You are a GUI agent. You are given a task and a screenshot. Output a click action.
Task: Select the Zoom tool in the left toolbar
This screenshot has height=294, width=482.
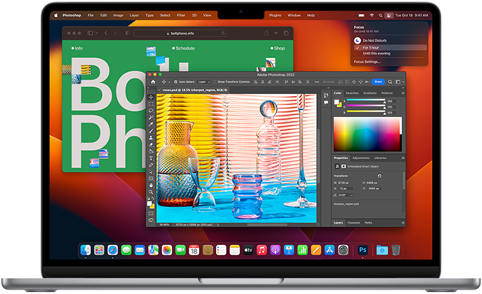(151, 192)
